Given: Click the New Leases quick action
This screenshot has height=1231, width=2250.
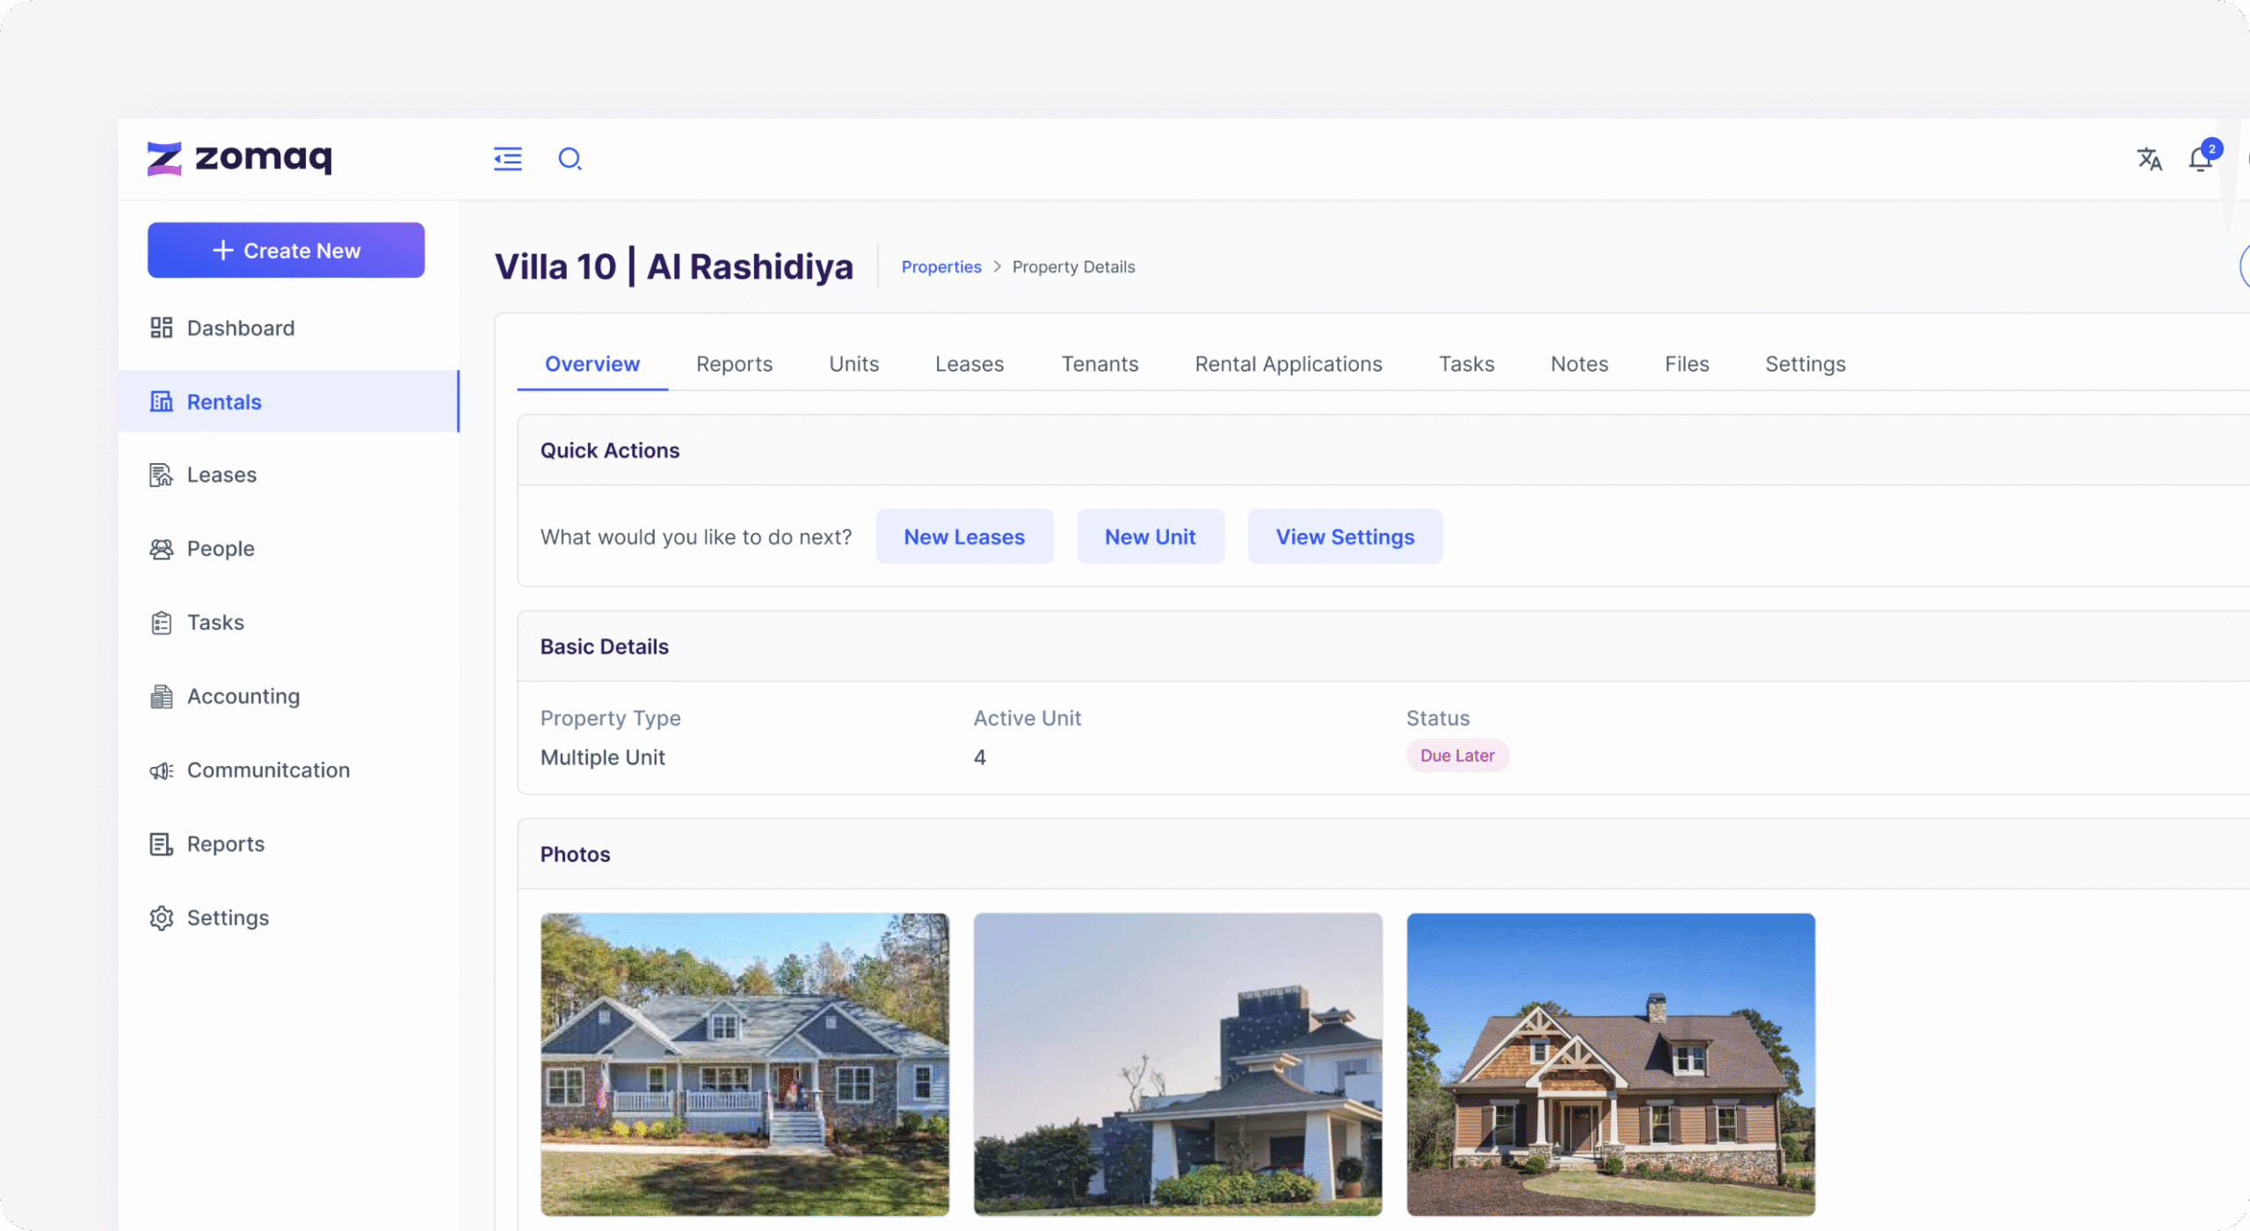Looking at the screenshot, I should click(x=964, y=536).
